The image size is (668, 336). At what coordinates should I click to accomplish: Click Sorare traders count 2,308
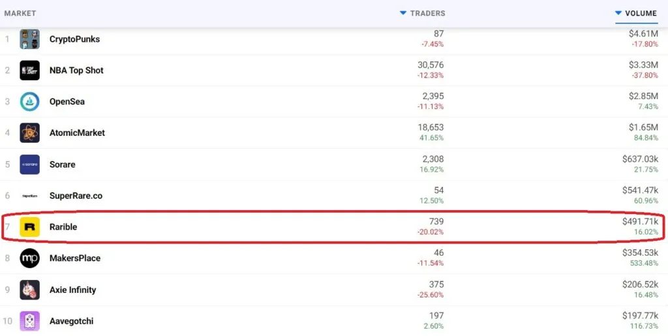click(433, 159)
